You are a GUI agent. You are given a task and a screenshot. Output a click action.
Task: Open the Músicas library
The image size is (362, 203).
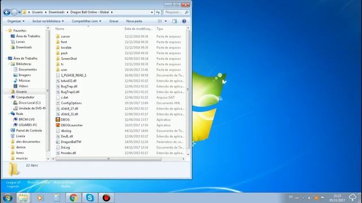pyautogui.click(x=24, y=80)
